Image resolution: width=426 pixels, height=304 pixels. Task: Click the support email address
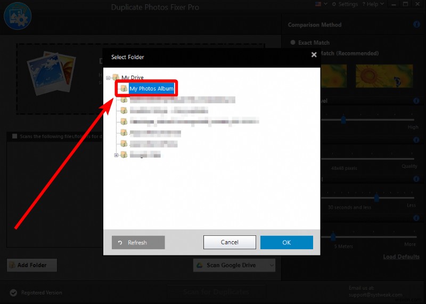tap(375, 295)
